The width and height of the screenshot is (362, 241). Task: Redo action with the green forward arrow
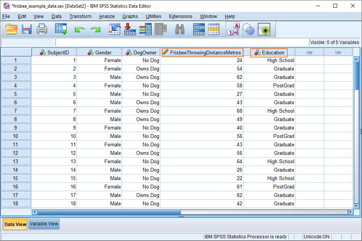[96, 30]
